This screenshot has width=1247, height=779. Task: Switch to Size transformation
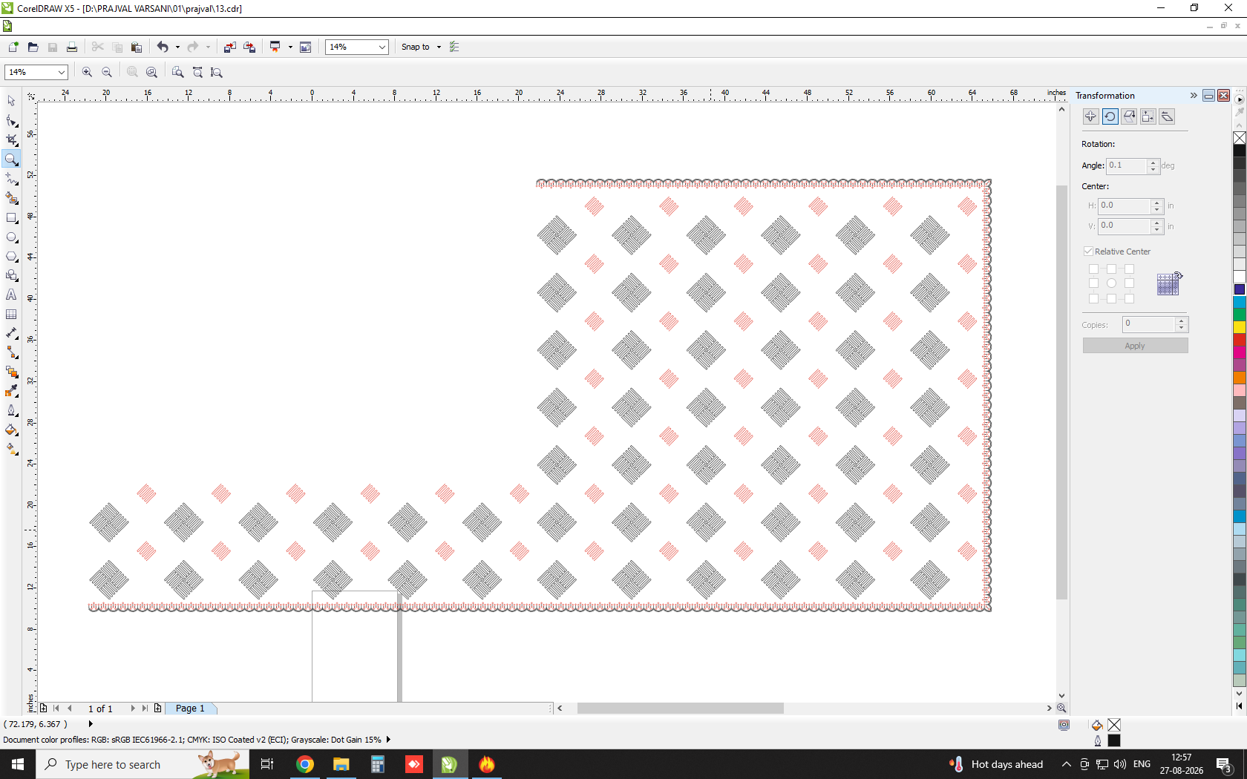pos(1148,116)
